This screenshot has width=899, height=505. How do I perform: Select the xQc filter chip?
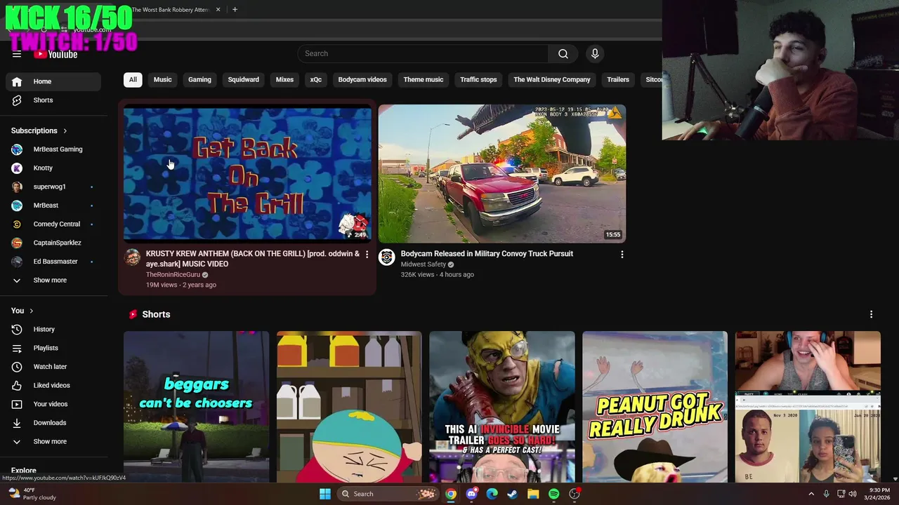pyautogui.click(x=316, y=80)
